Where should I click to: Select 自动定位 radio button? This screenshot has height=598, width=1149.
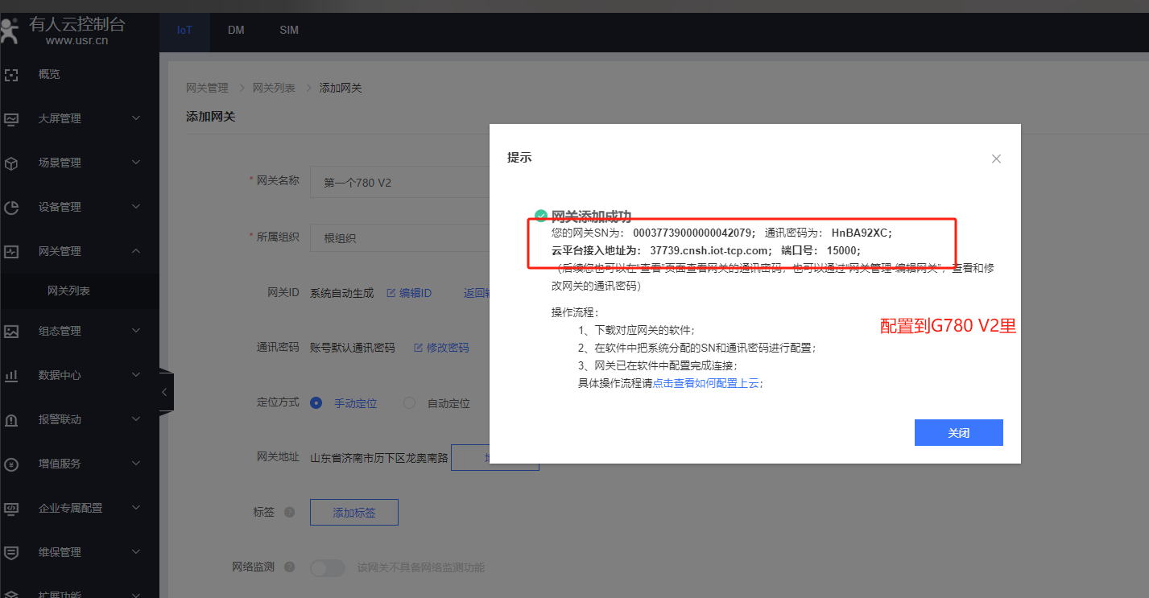[409, 403]
